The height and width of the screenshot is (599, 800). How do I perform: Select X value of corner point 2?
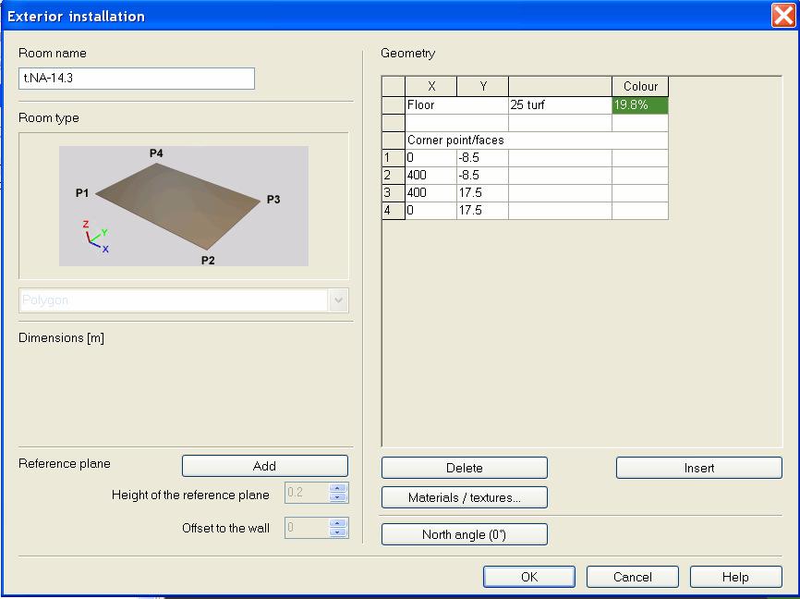click(431, 176)
